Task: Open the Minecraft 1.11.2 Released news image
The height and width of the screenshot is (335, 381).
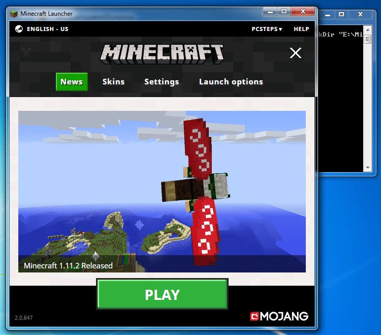Action: (162, 192)
